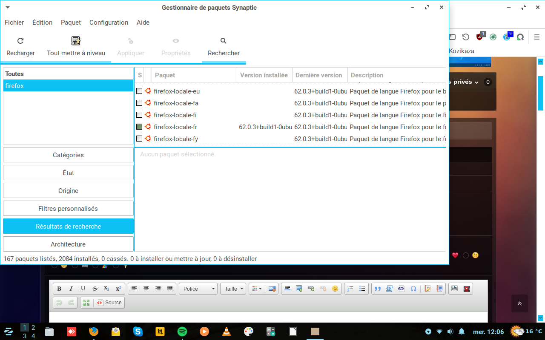Open Synaptic window menu arrow in title bar

point(8,8)
